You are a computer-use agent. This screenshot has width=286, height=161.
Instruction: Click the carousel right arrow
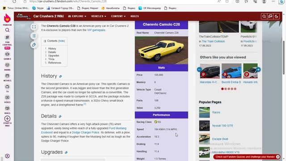258,70
